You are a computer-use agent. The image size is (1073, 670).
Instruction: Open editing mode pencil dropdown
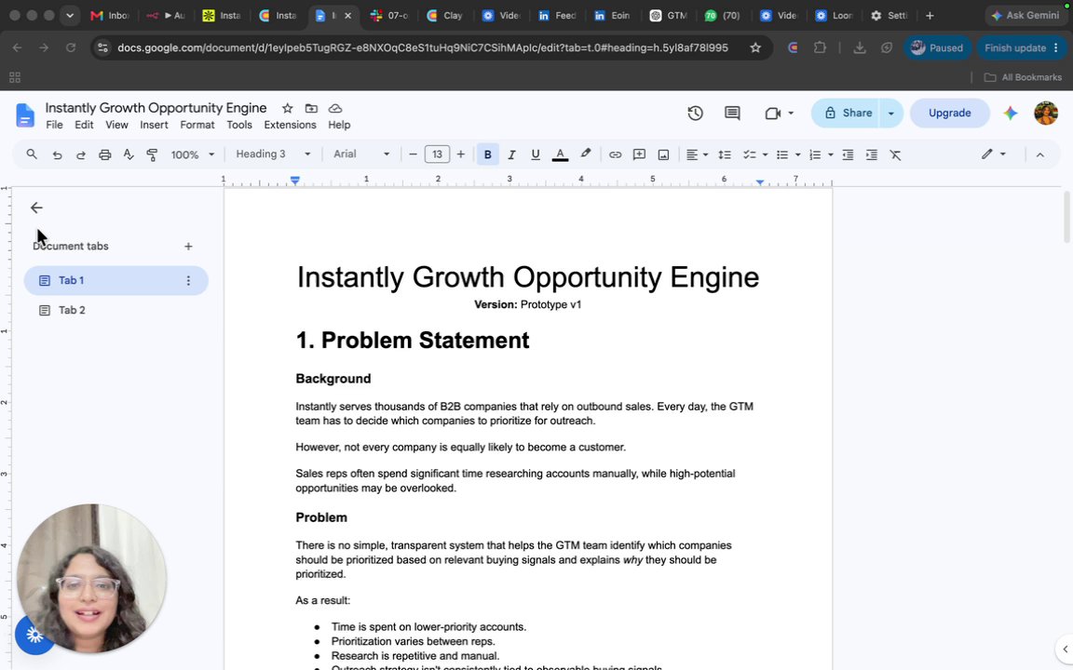pos(993,154)
